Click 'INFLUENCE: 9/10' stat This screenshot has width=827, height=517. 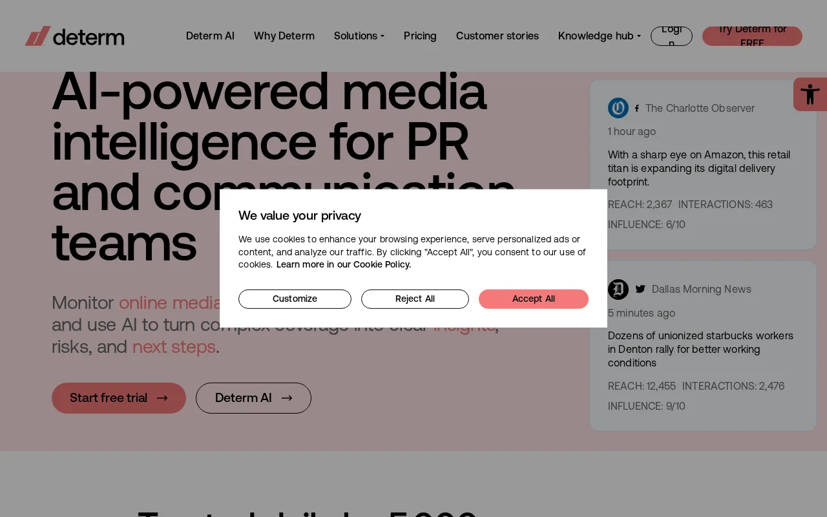647,406
